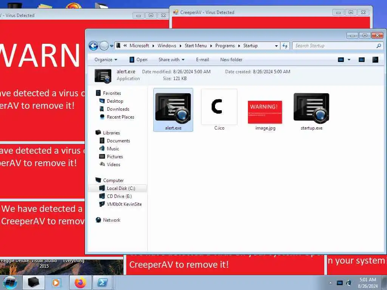Click the Windows Start orb
Screen dimensions: 387x290
click(10, 282)
